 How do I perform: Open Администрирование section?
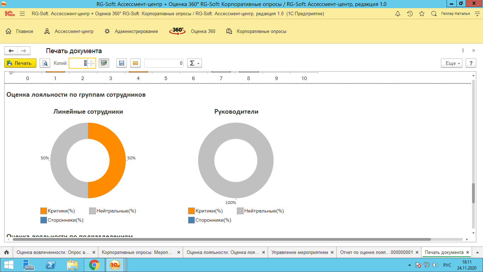pyautogui.click(x=131, y=31)
